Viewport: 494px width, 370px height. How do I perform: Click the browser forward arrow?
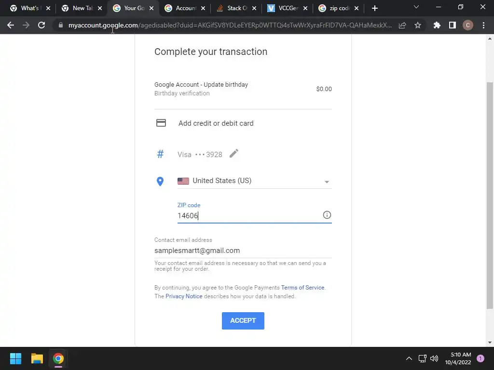click(x=26, y=25)
